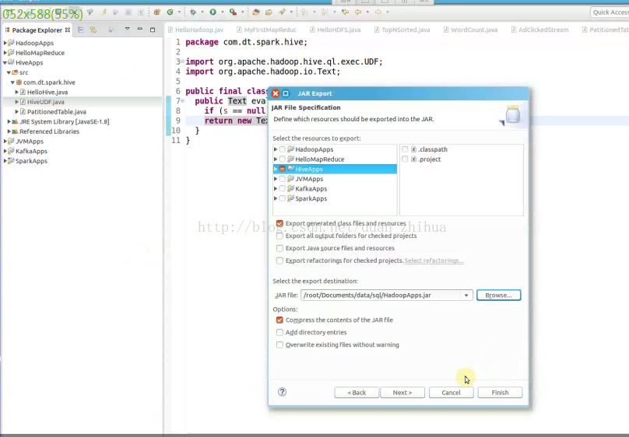
Task: Switch to HelloHDFS.java editor tab
Action: point(336,30)
